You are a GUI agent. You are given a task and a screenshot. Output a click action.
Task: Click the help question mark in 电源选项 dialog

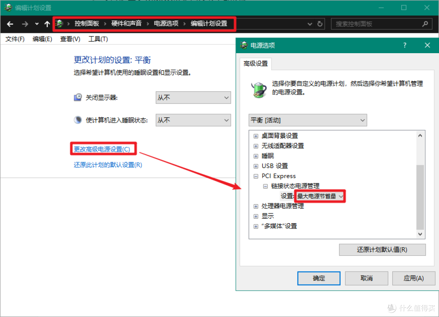[x=404, y=45]
